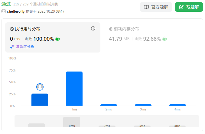Image resolution: width=205 pixels, height=134 pixels.
Task: Click the 4ms segment in the bottom range slider
Action: pyautogui.click(x=177, y=126)
